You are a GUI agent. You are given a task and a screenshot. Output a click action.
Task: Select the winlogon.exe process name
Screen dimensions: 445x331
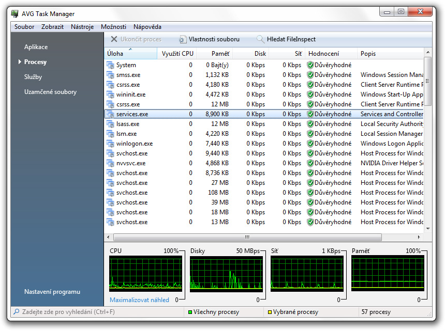135,144
